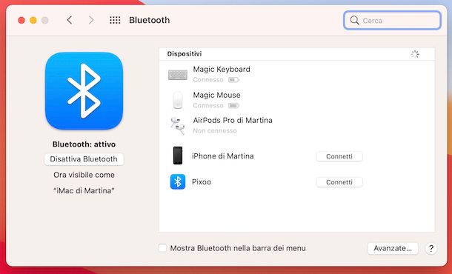Click the "iMac di Martina" name text

click(84, 191)
